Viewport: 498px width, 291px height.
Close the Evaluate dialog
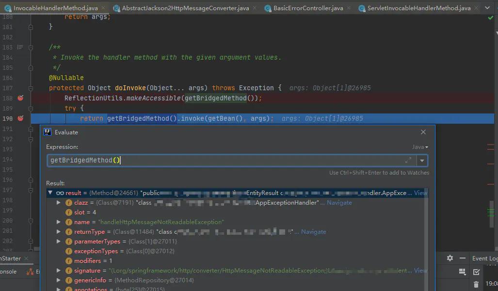pos(423,132)
